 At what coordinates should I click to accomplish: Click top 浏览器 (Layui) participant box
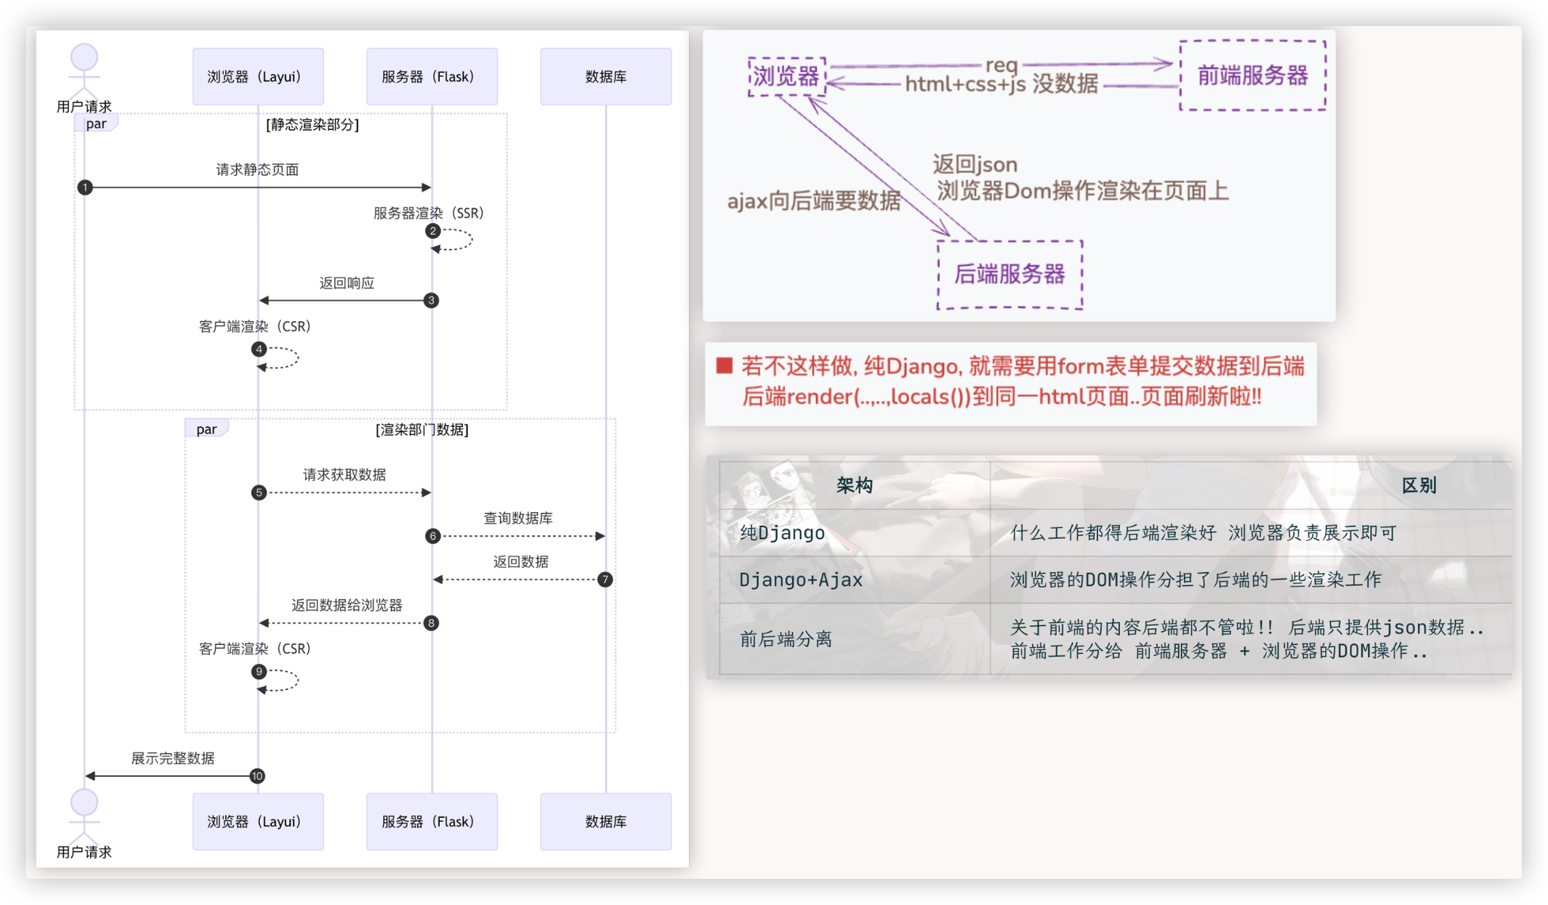pyautogui.click(x=258, y=77)
